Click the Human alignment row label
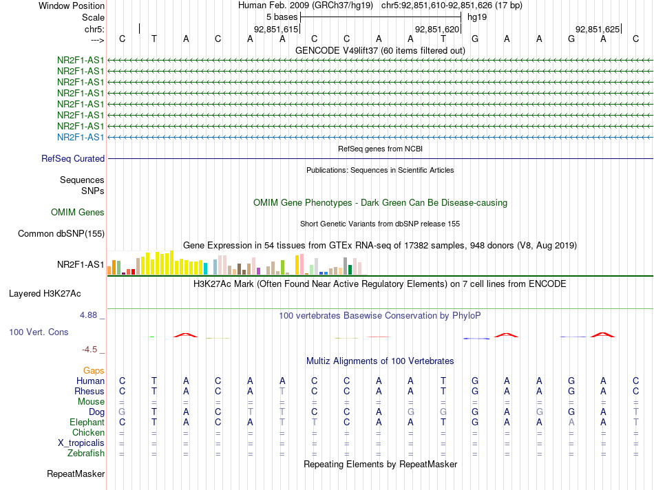Image resolution: width=654 pixels, height=490 pixels. click(x=90, y=381)
